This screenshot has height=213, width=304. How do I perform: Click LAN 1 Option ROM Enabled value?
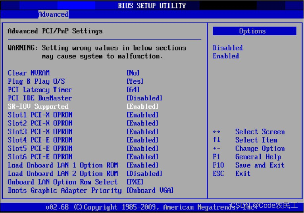tap(142, 165)
